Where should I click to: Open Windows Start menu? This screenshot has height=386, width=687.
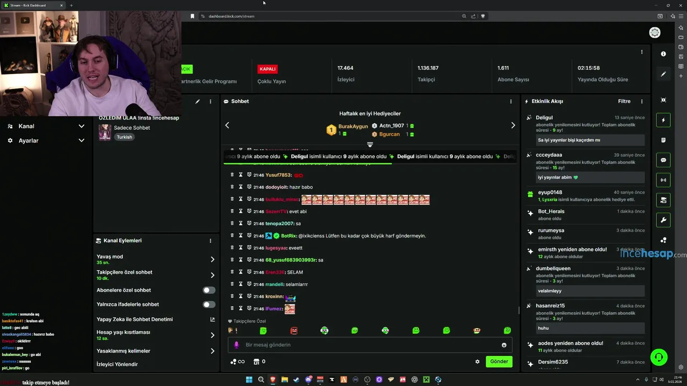click(x=249, y=380)
